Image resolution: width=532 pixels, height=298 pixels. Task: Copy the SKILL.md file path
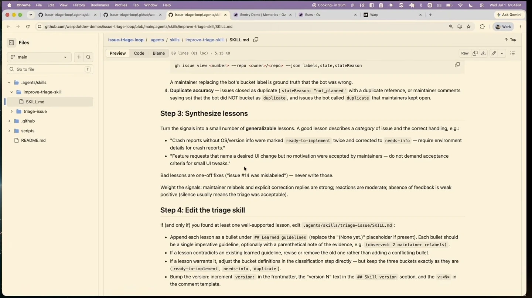[256, 40]
